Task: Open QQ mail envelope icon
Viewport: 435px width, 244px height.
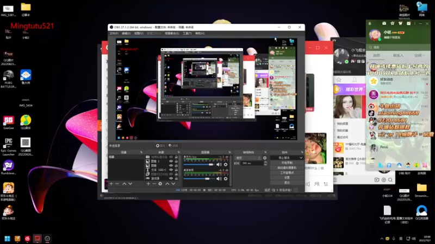Action: 384,23
